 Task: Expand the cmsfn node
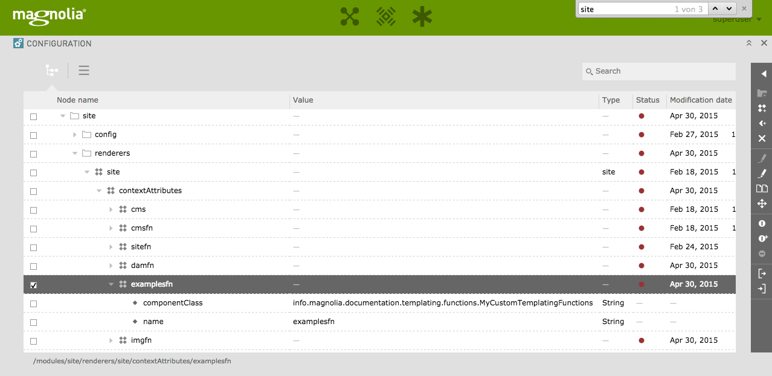(x=111, y=228)
